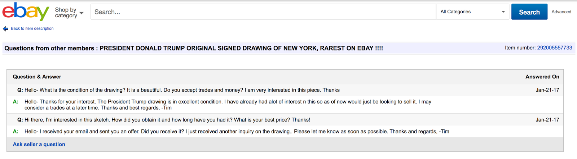
Task: Click the green A: label of first answer
Action: [x=16, y=102]
